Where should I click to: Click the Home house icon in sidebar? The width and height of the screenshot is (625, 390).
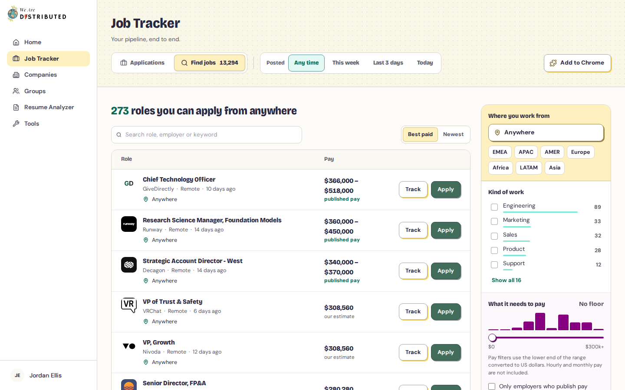(x=16, y=42)
